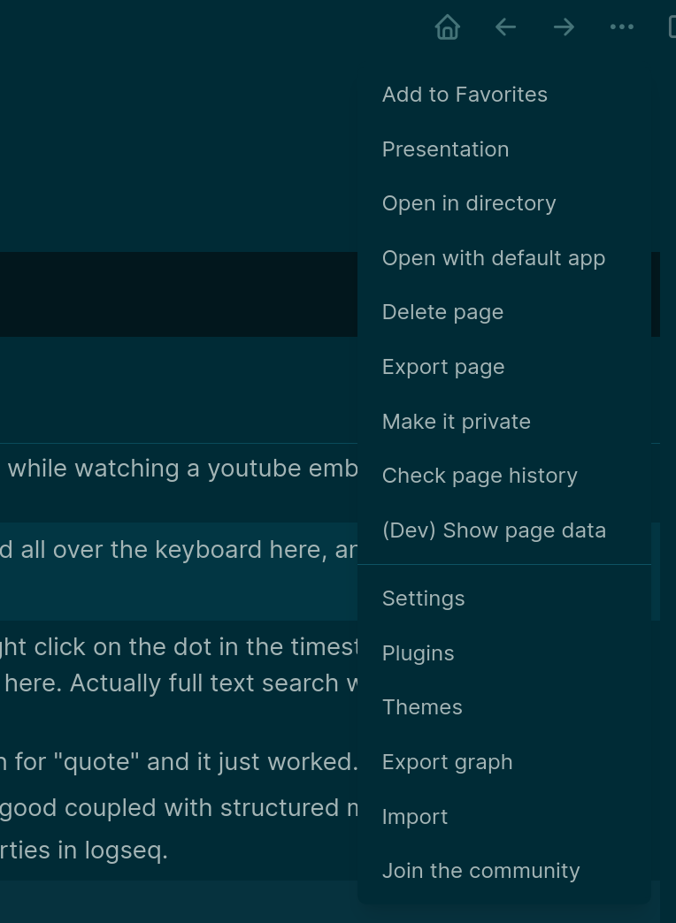Go forward with the right arrow icon
Image resolution: width=676 pixels, height=923 pixels.
[x=564, y=27]
